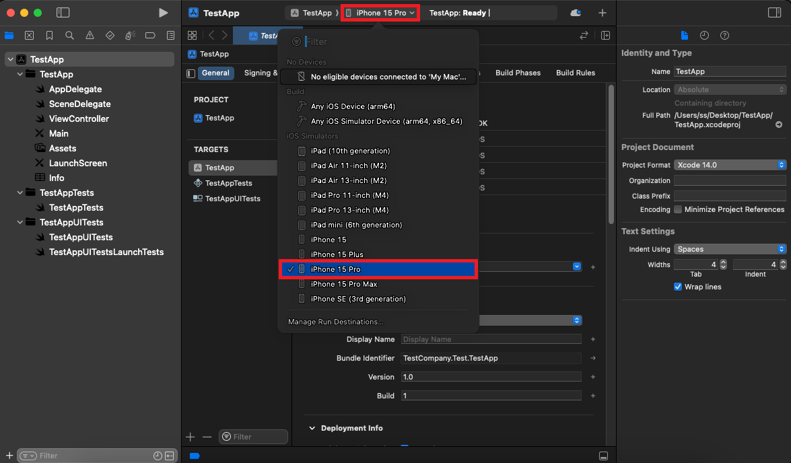
Task: Click the Bundle Identifier field
Action: pos(491,358)
